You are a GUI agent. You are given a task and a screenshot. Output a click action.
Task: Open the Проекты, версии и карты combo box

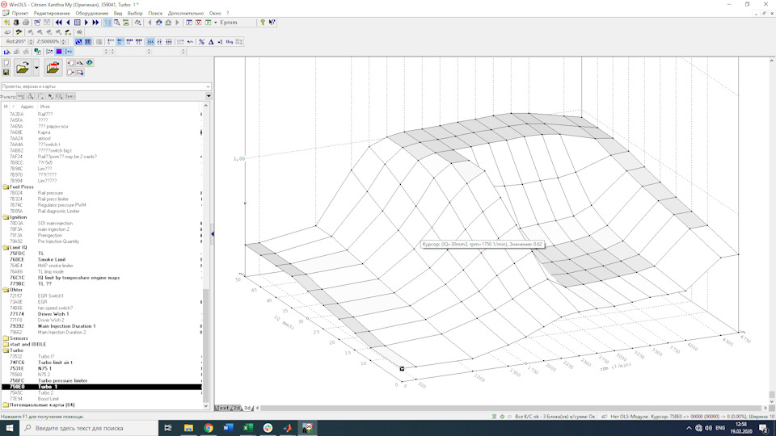[106, 86]
